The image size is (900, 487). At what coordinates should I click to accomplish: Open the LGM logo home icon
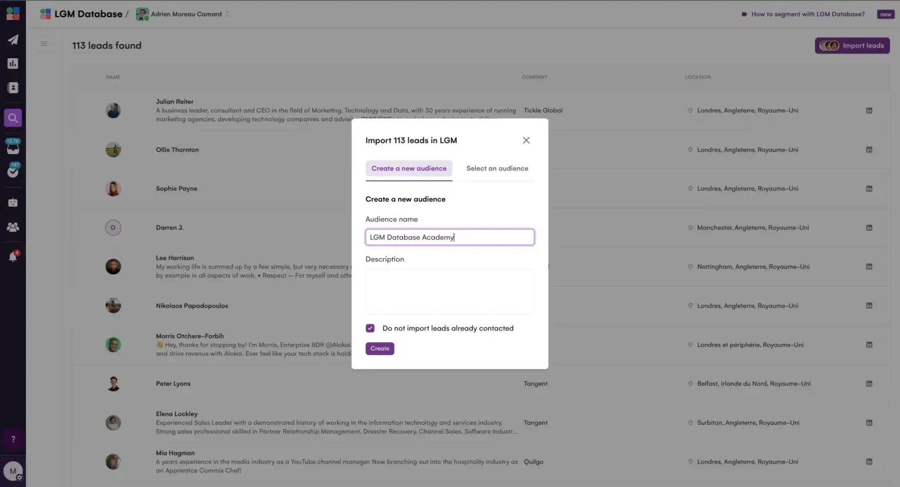[13, 13]
